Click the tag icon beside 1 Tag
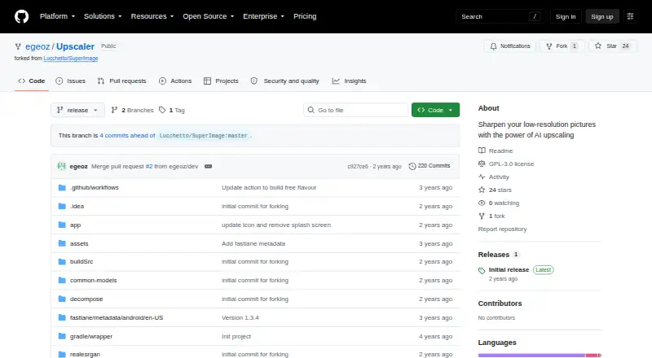 pos(162,110)
